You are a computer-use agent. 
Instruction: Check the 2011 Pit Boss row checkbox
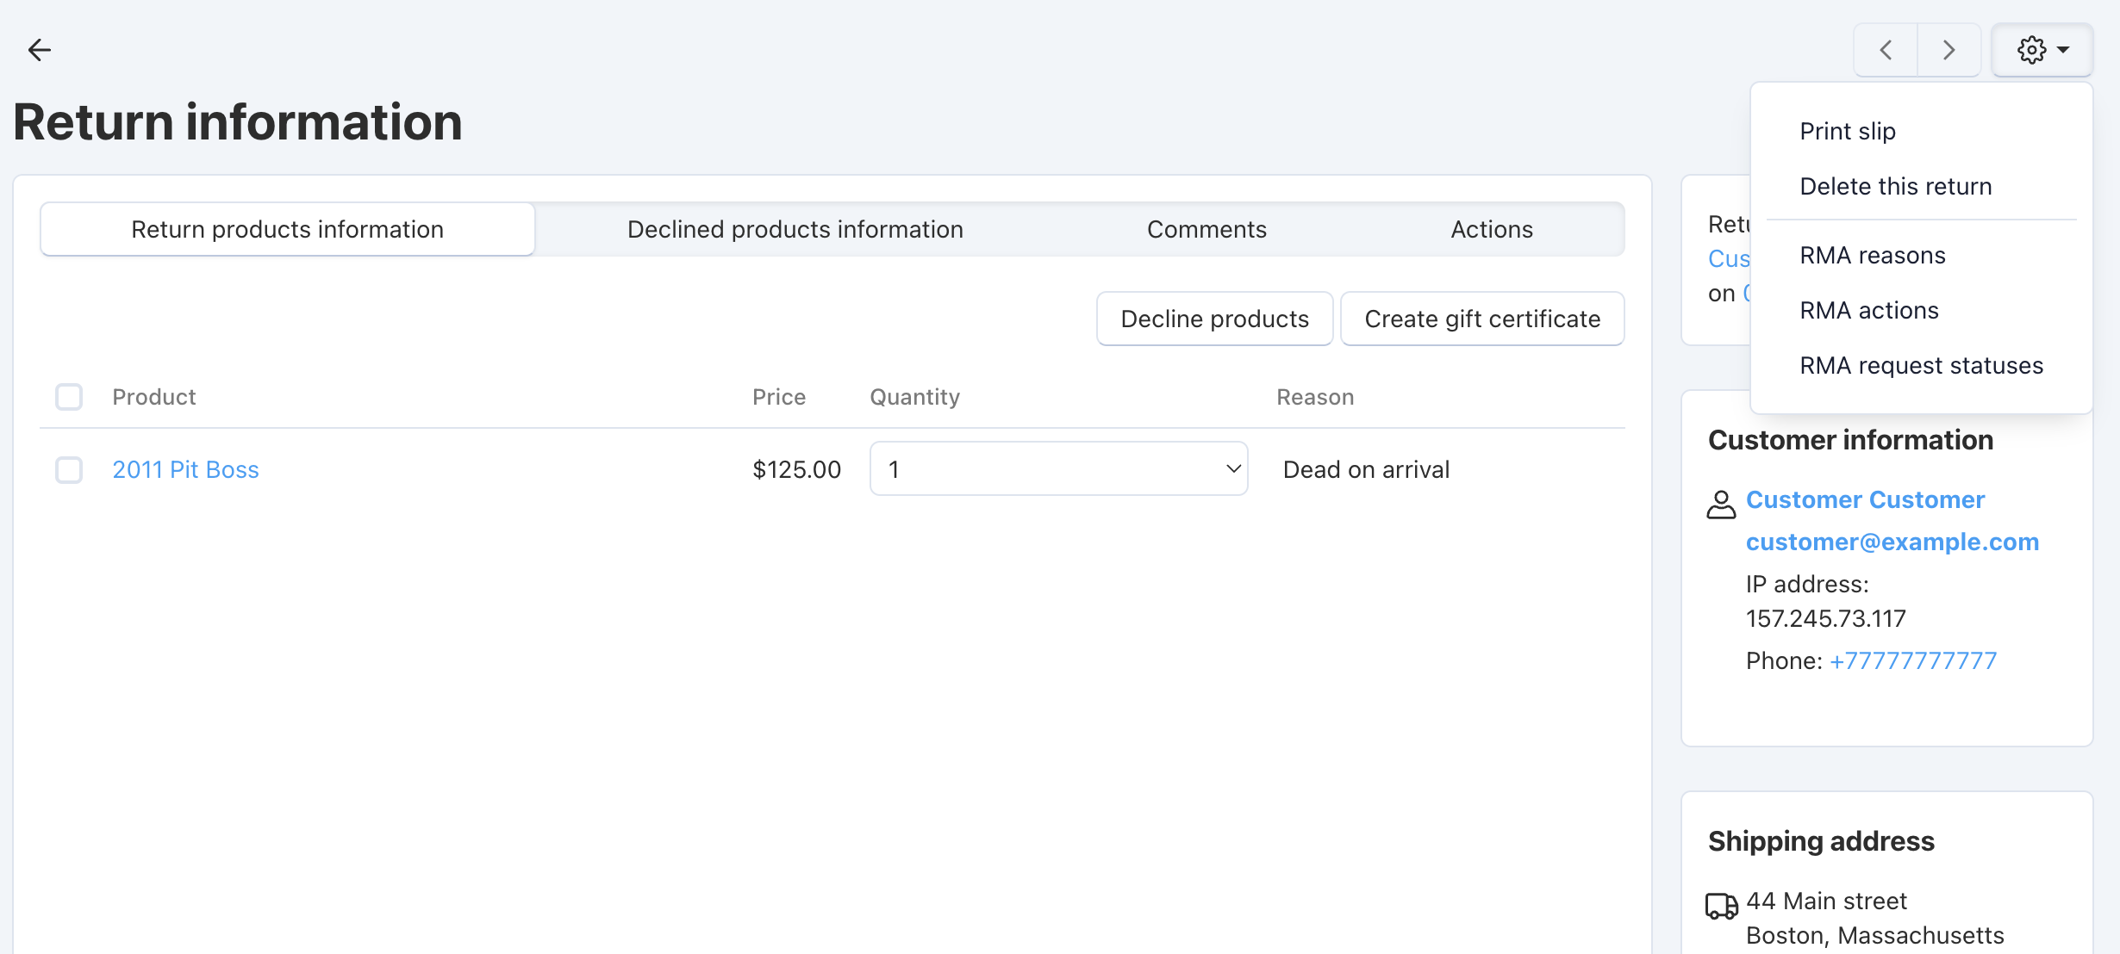69,470
